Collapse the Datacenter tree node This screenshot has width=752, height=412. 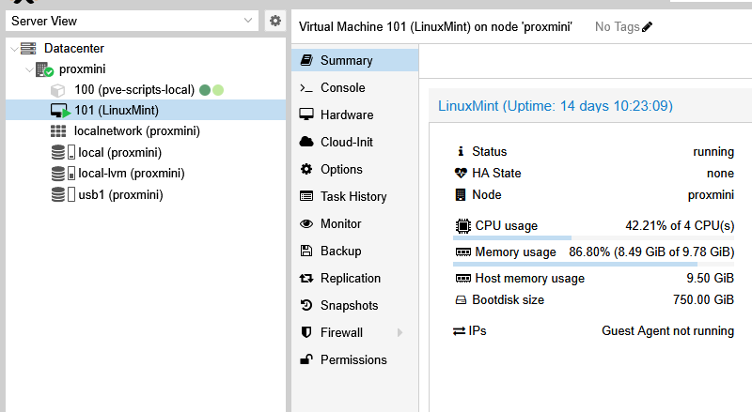(x=12, y=49)
